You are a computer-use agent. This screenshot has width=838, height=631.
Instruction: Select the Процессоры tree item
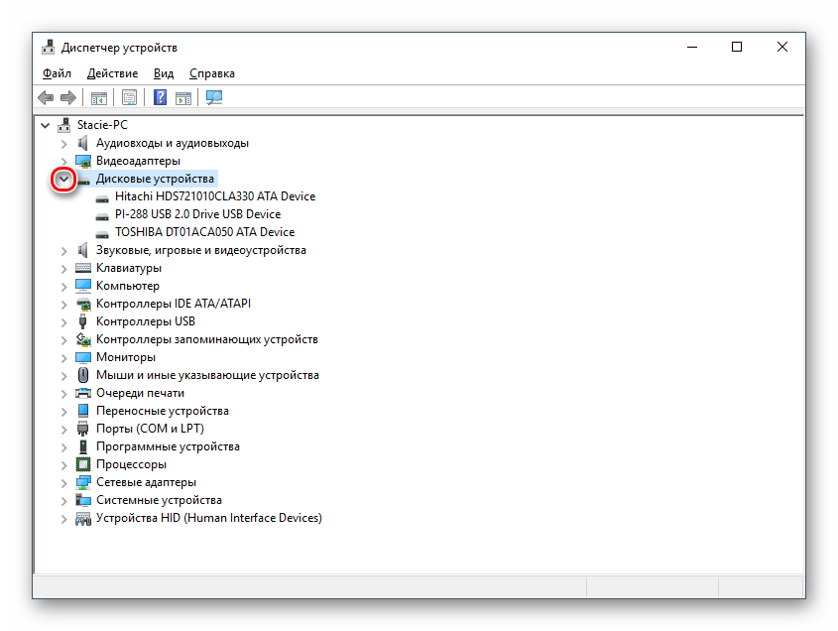131,464
